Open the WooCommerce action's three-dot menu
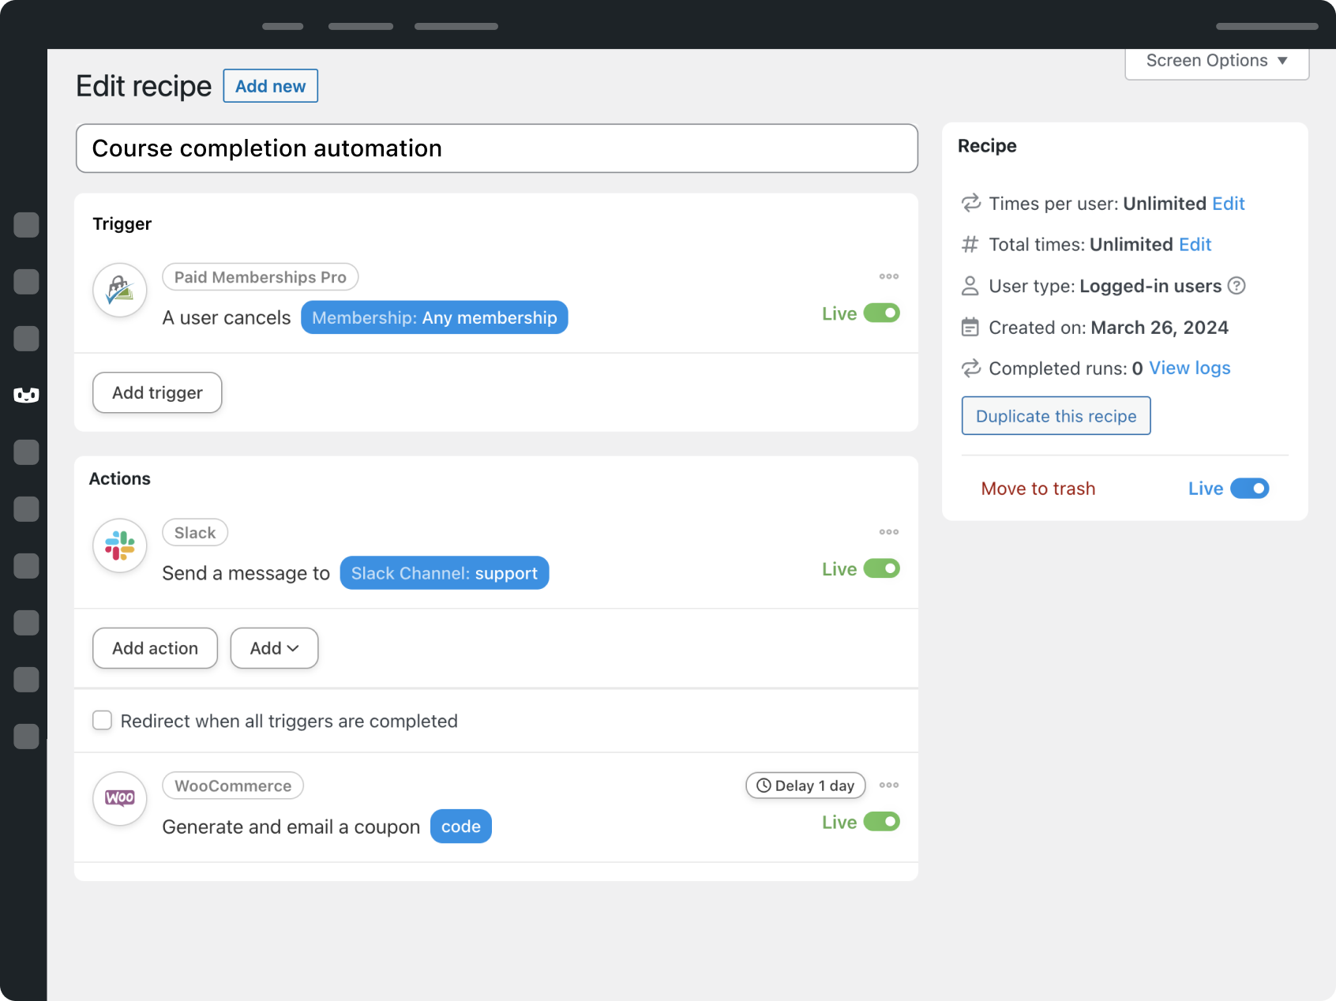The image size is (1336, 1001). click(x=888, y=785)
